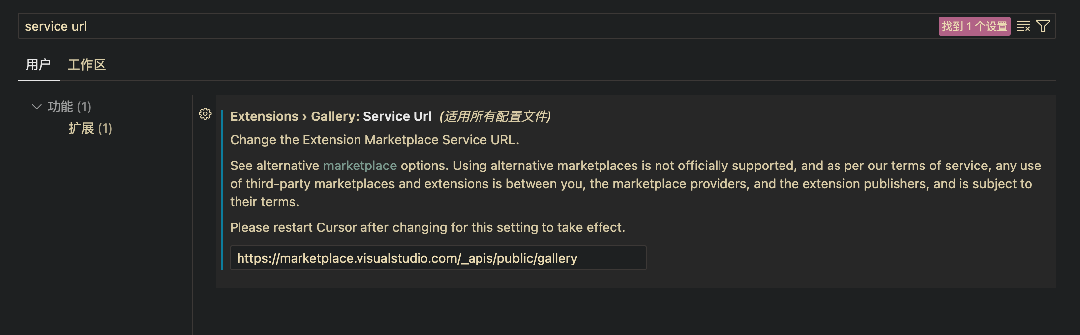This screenshot has width=1080, height=335.
Task: Open the settings filter menu
Action: pos(1043,26)
